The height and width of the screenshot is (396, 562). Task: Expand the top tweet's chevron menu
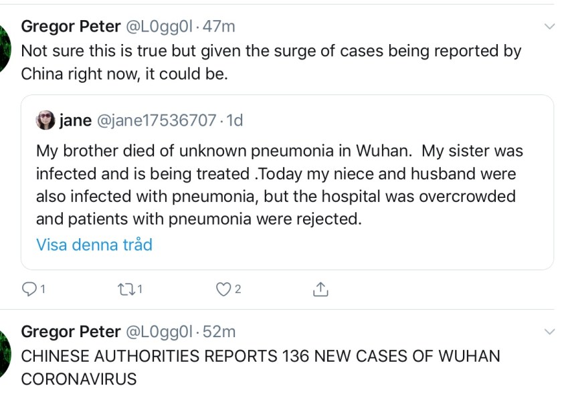[x=550, y=26]
